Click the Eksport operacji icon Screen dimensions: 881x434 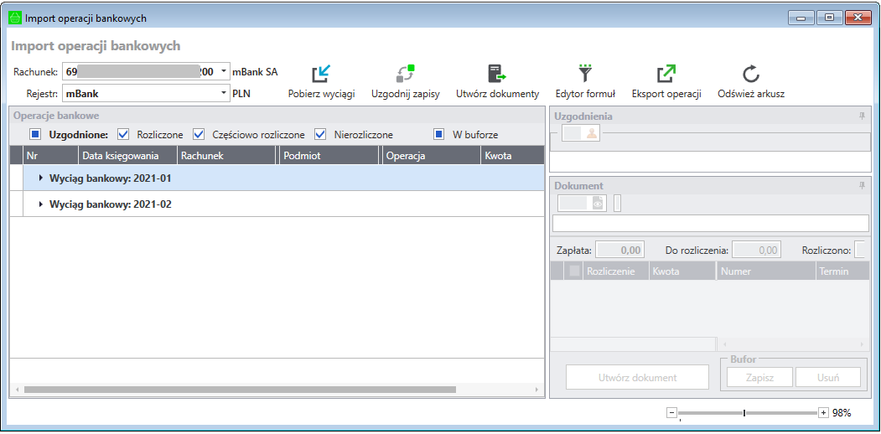(666, 75)
